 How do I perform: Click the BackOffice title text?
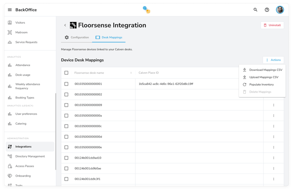[26, 10]
